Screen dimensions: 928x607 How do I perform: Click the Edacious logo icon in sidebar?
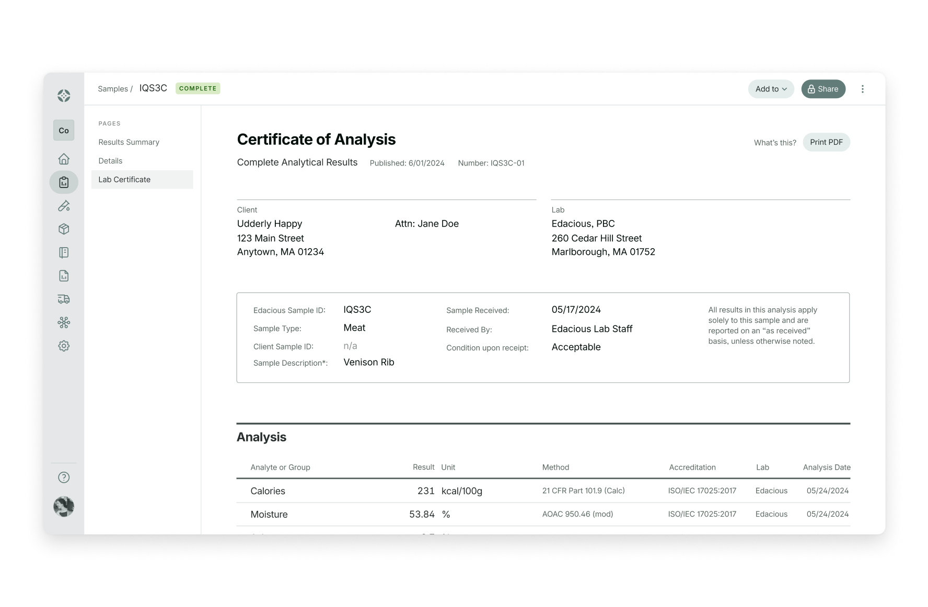point(64,96)
